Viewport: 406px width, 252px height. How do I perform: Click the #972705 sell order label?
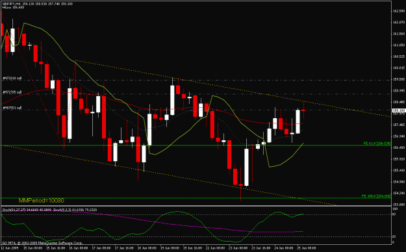tap(12, 92)
